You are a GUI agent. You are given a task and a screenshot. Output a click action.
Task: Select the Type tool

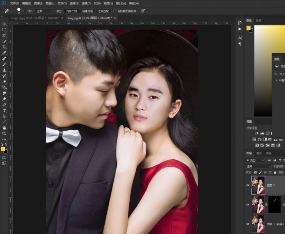4,110
